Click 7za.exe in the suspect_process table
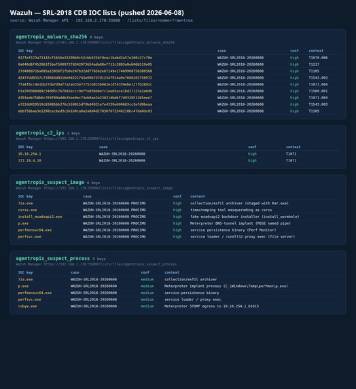 (25, 280)
